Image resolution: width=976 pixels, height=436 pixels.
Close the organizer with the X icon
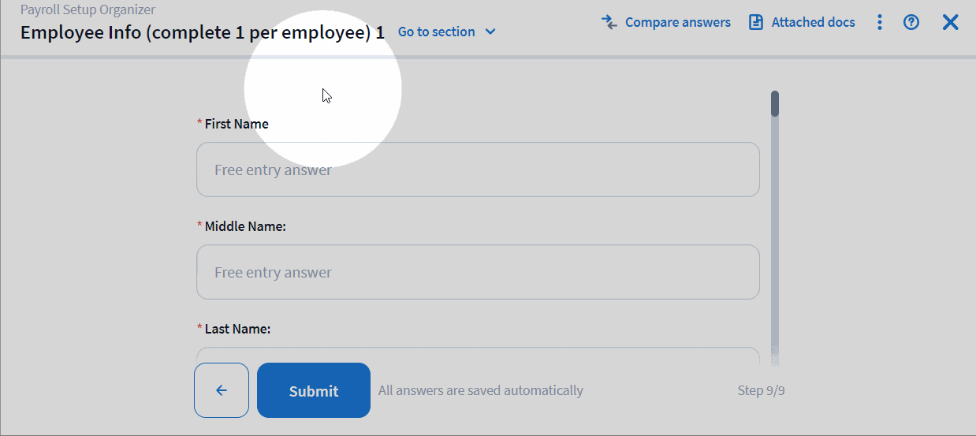(951, 22)
